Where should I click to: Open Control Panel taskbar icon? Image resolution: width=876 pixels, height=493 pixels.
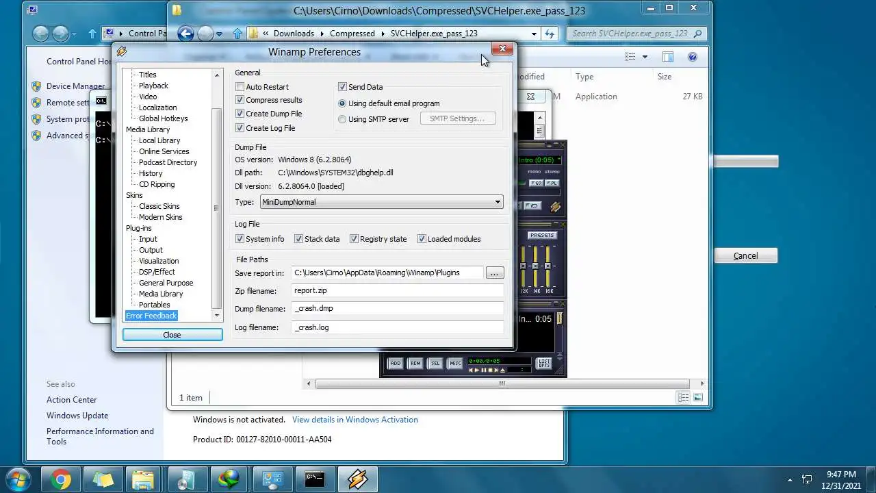pos(272,480)
